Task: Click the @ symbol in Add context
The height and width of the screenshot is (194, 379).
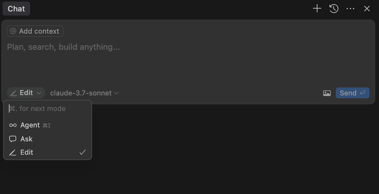Action: [x=13, y=31]
